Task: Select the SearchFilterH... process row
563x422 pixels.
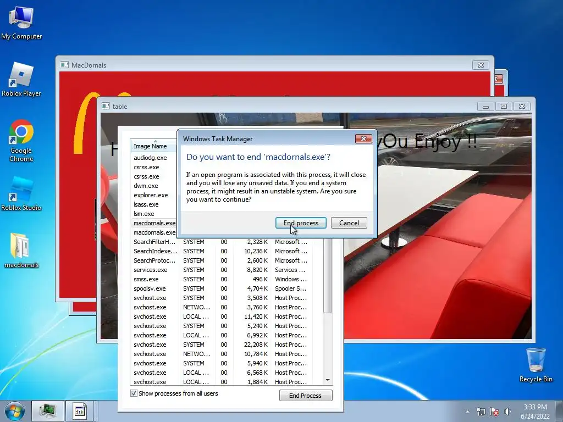Action: 226,242
